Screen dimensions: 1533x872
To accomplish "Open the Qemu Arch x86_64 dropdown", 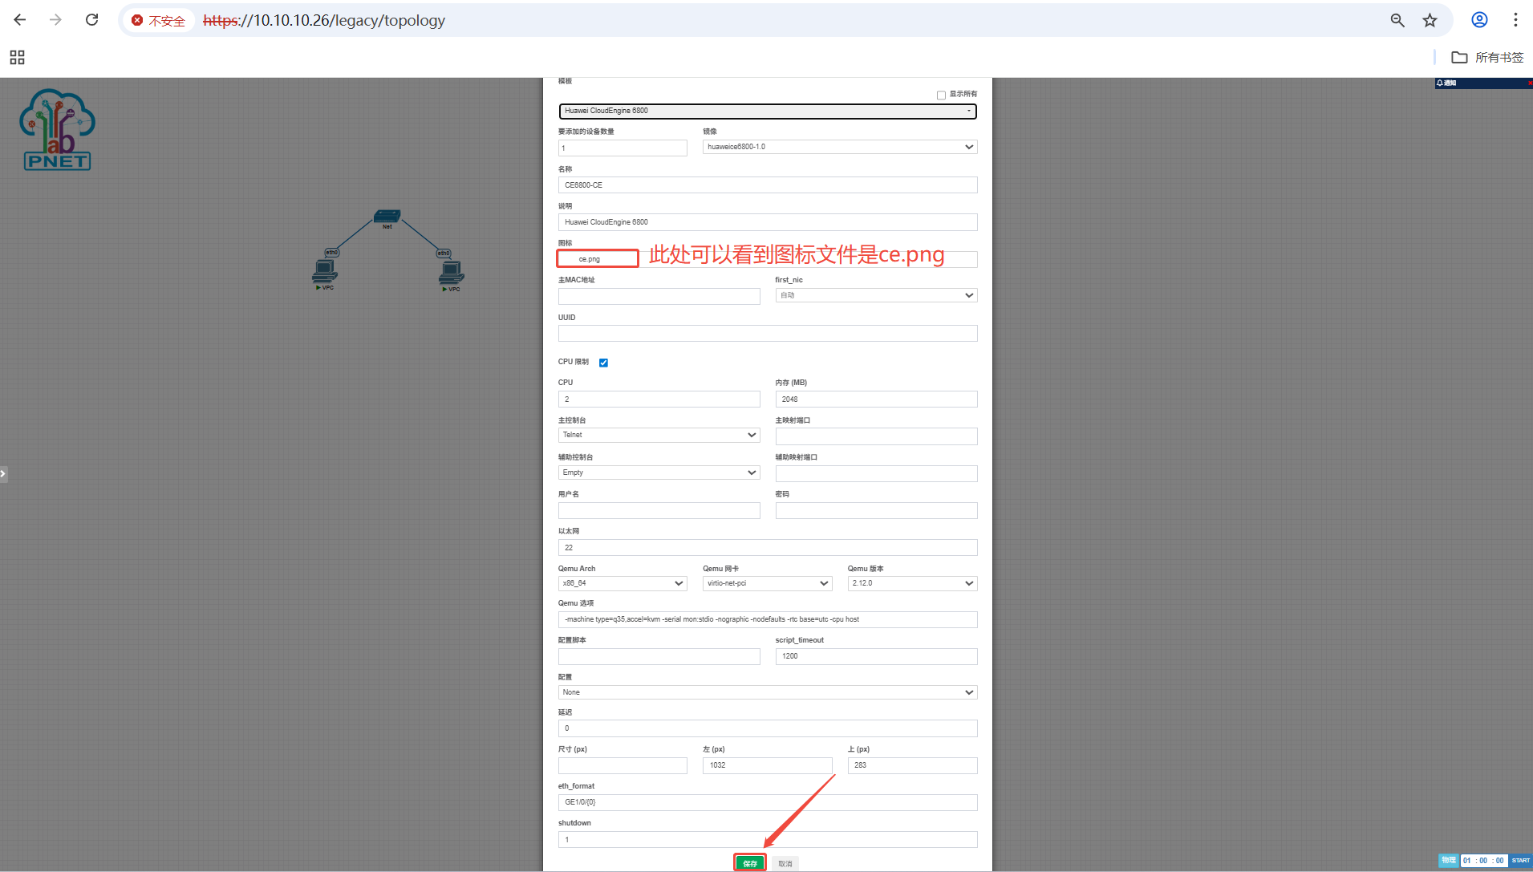I will (623, 583).
